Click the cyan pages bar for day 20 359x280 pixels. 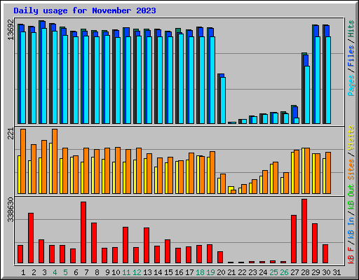[223, 100]
